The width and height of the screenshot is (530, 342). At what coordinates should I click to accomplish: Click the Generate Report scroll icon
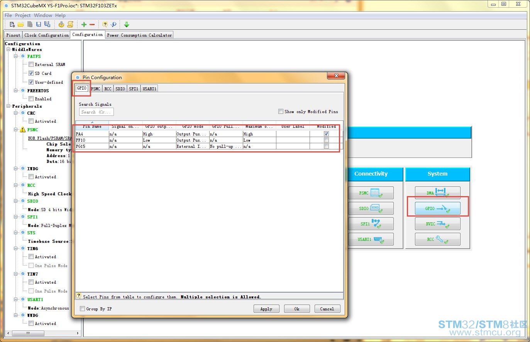(70, 24)
